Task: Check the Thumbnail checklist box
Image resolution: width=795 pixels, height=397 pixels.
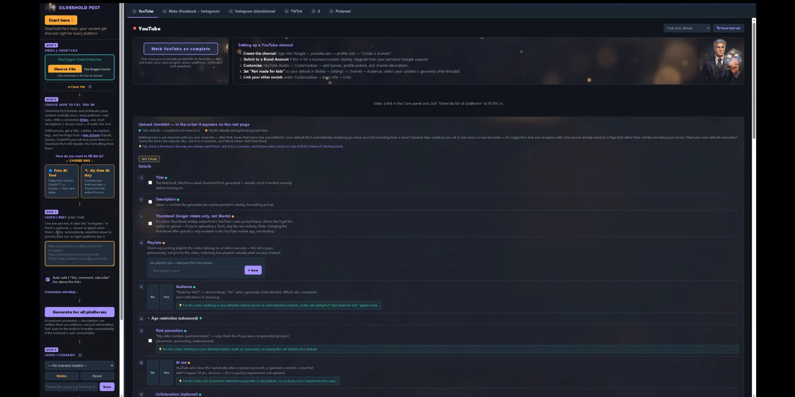Action: [x=150, y=223]
